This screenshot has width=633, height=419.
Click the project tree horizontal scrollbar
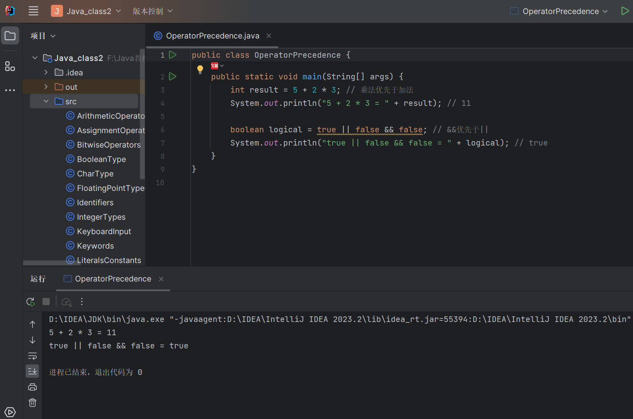51,263
